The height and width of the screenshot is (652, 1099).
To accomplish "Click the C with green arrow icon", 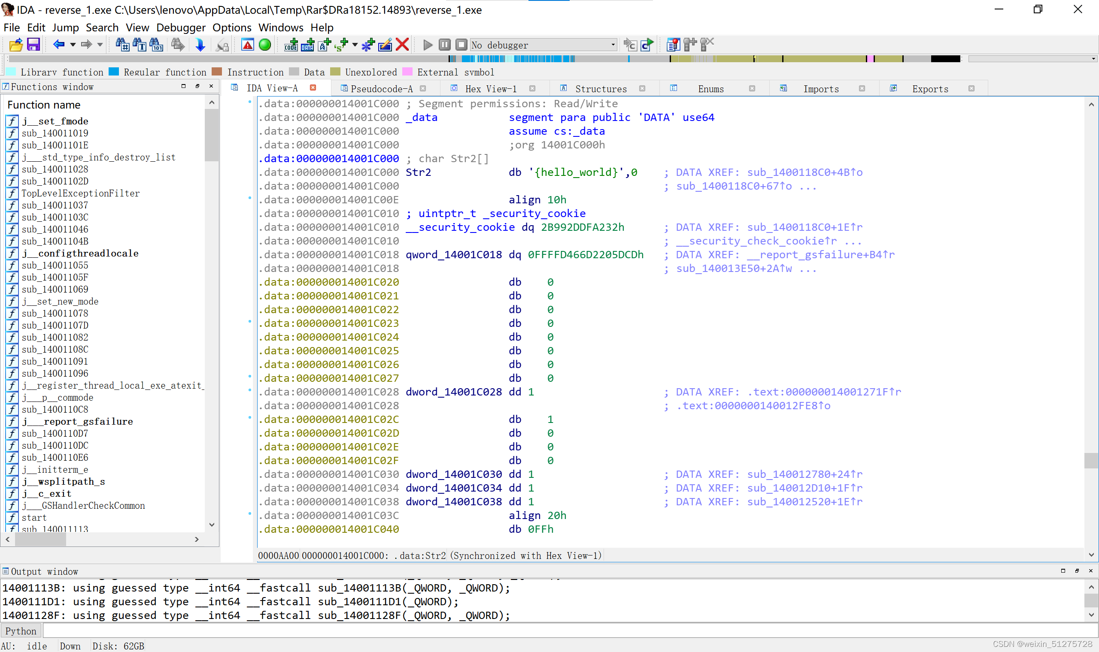I will coord(647,45).
